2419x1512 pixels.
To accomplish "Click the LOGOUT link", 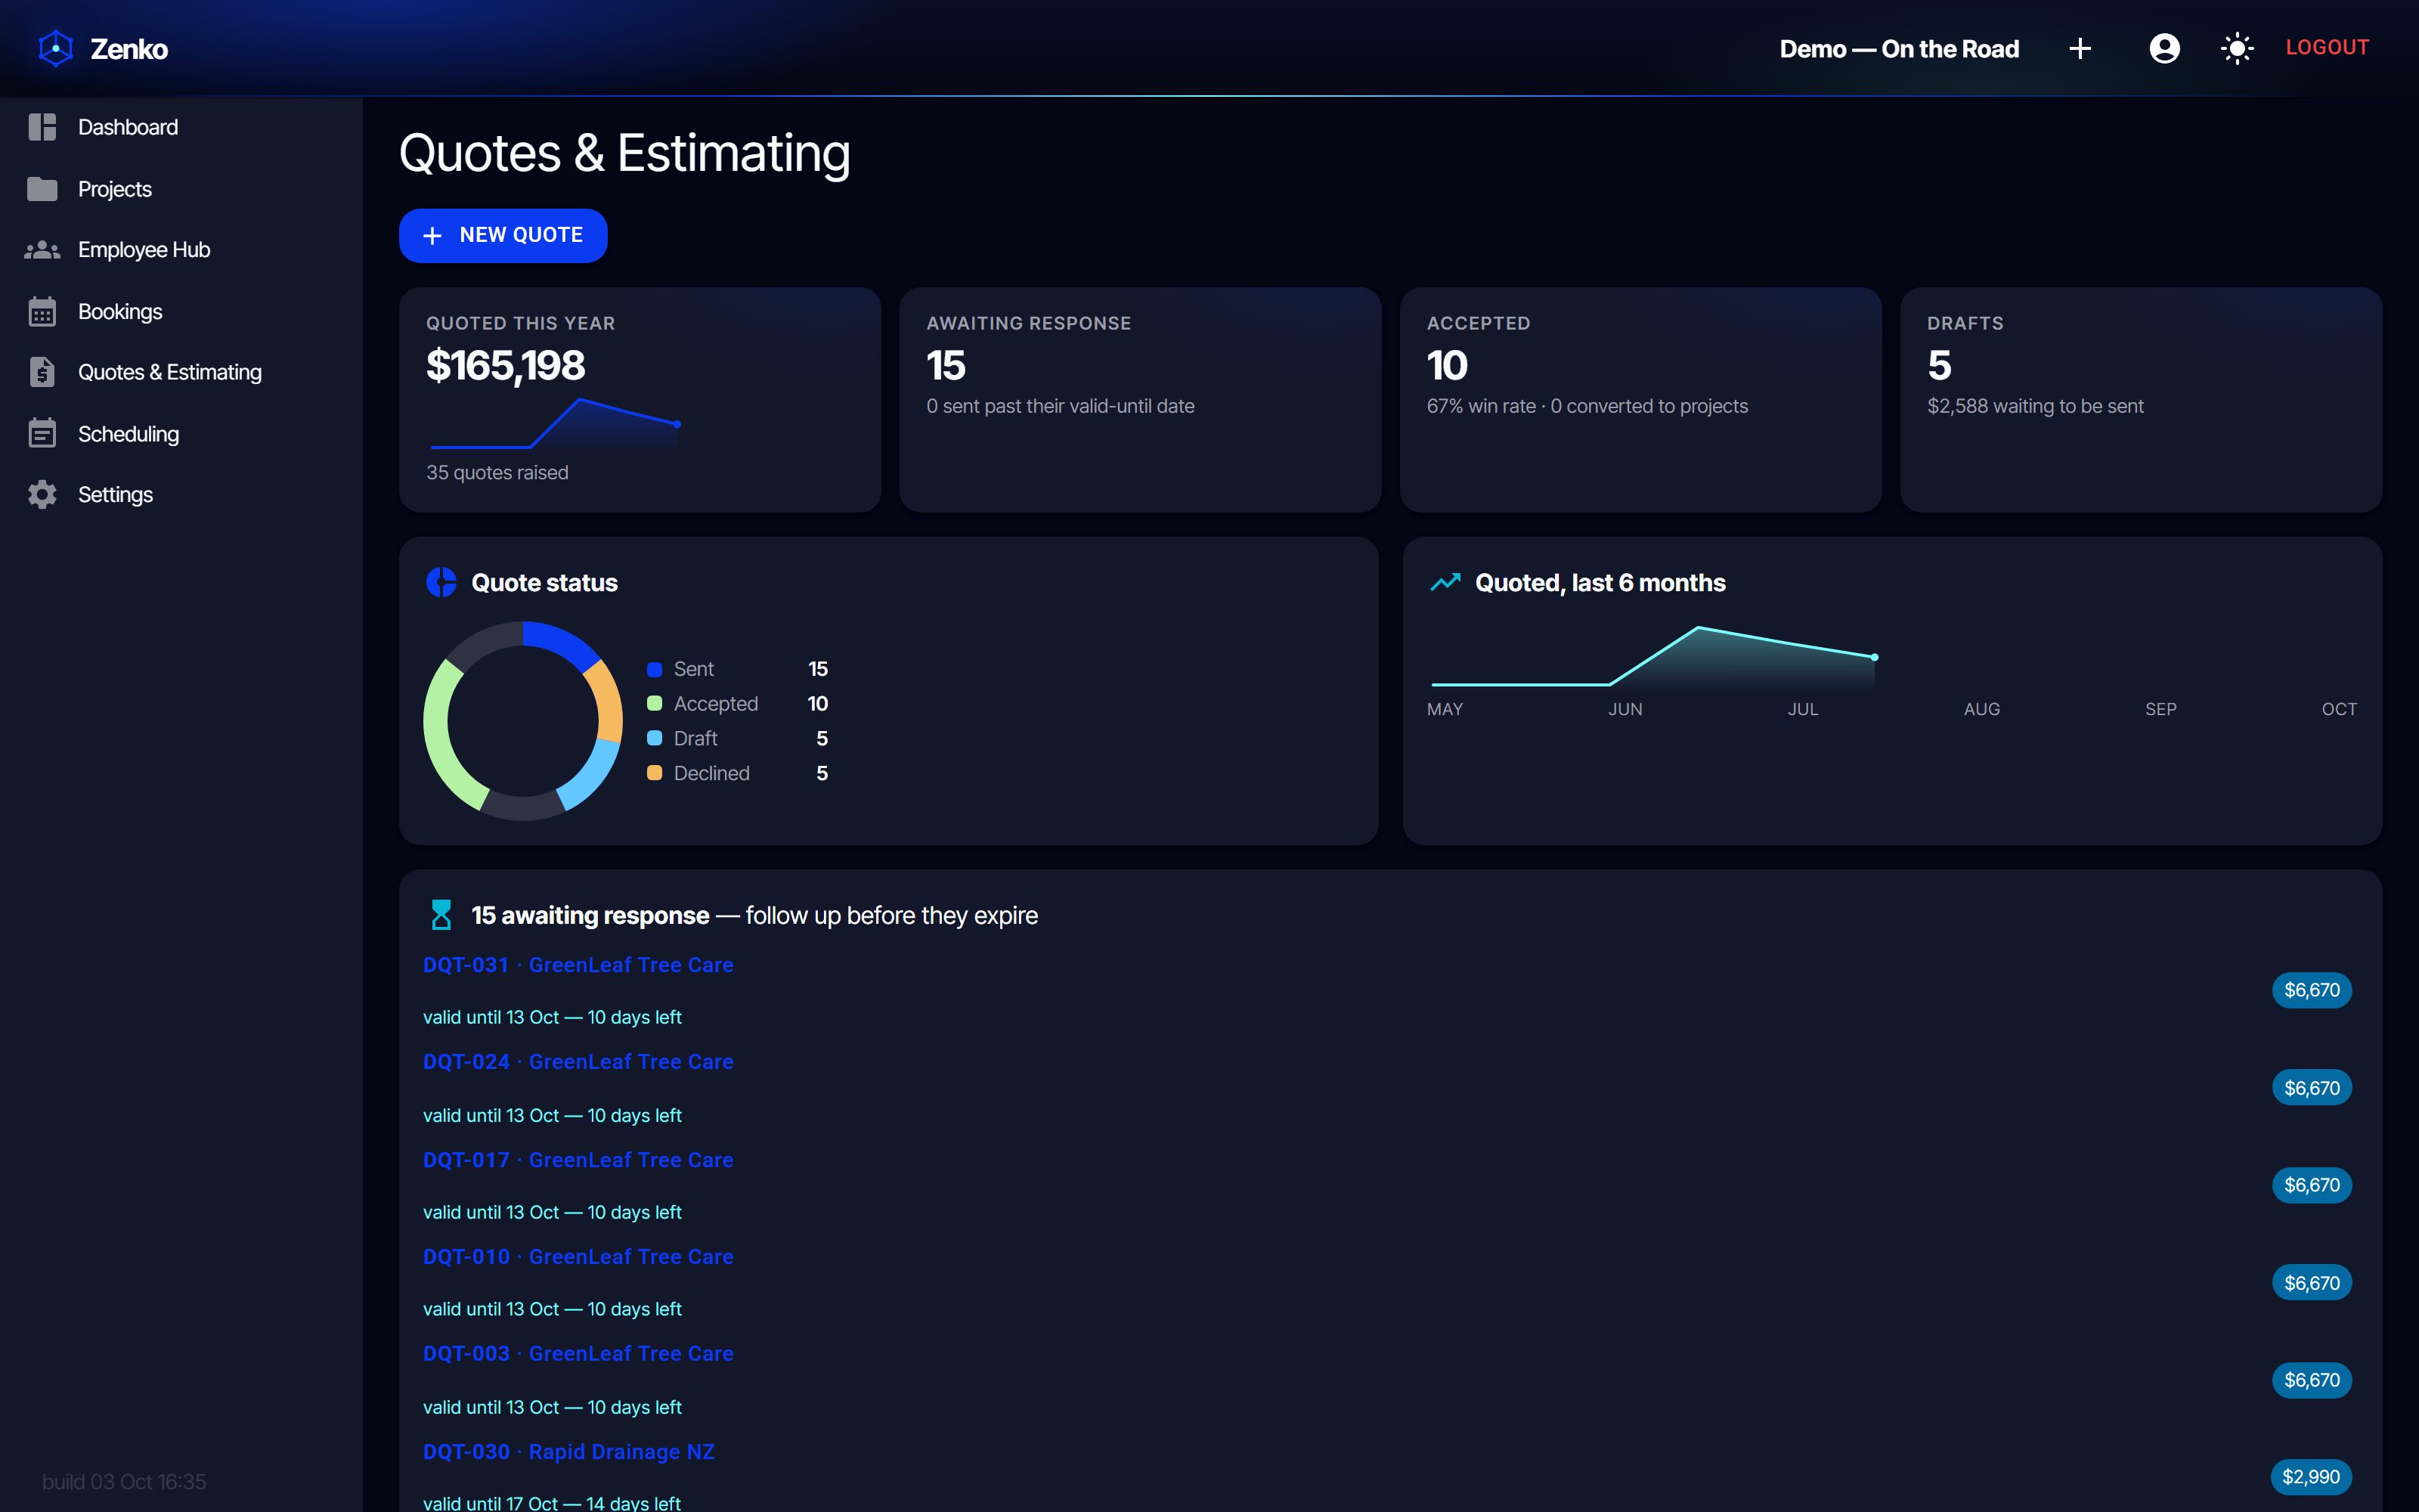I will [x=2327, y=47].
